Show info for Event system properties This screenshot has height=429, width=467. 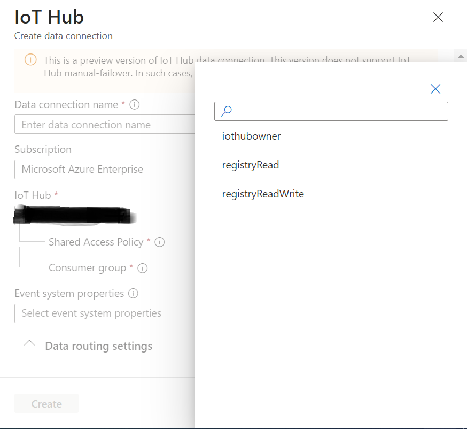coord(133,293)
